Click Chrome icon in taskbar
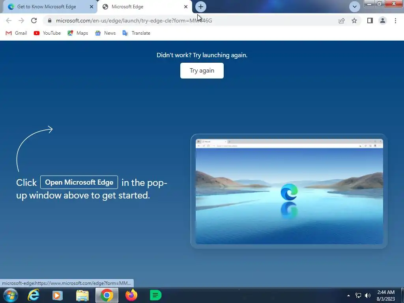Screen dimensions: 404x303 click(107, 295)
